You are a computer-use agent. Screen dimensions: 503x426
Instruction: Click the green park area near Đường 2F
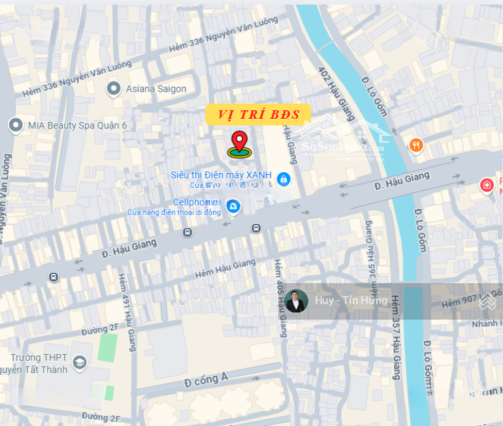(108, 348)
